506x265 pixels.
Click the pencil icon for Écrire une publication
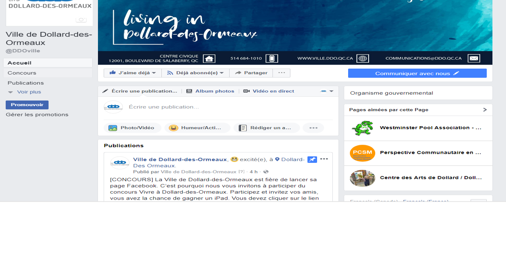[105, 91]
